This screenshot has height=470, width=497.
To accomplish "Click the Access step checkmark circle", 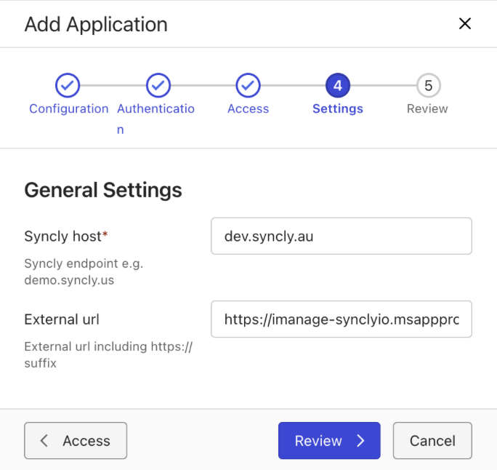I will pos(248,85).
